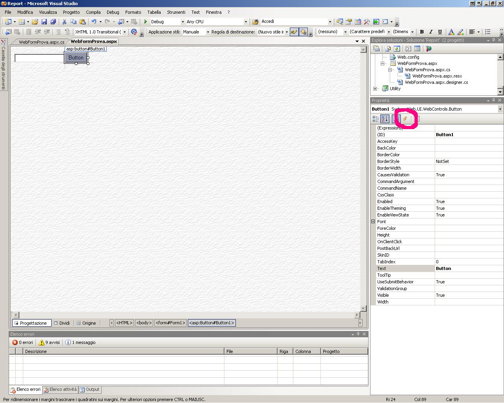
Task: Toggle the 1 messaggio filter button
Action: (80, 342)
